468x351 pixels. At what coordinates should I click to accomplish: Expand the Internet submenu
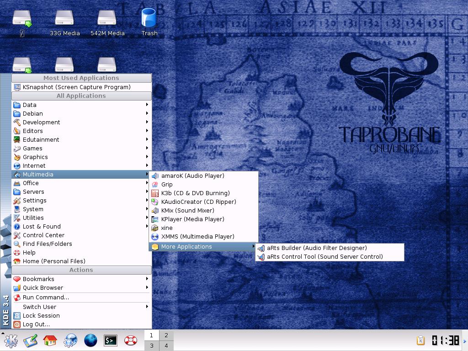[x=81, y=165]
